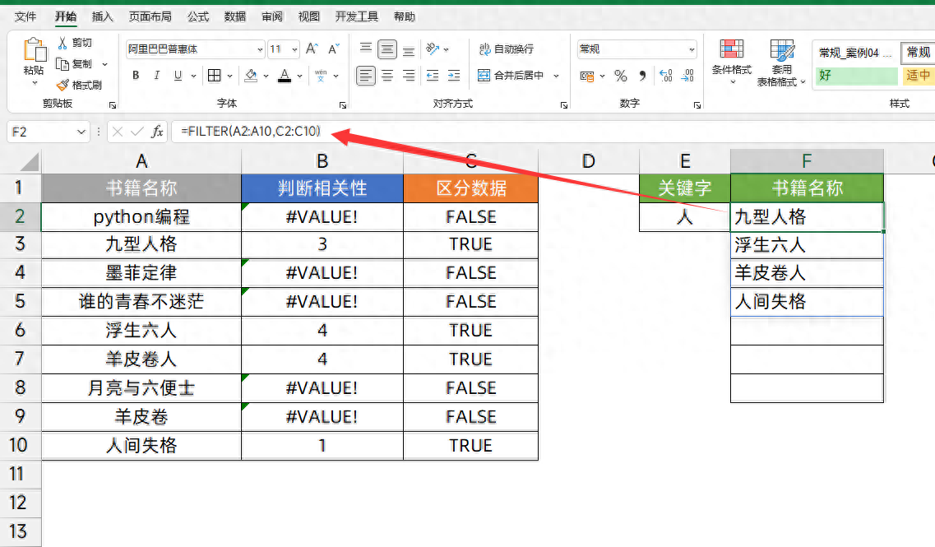Viewport: 935px width, 547px height.
Task: Click the phonetic guide wén icon
Action: (x=321, y=75)
